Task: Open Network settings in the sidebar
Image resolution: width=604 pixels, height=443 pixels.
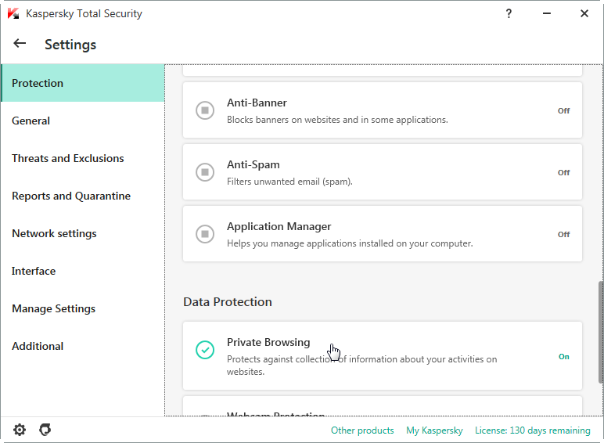Action: [x=54, y=233]
